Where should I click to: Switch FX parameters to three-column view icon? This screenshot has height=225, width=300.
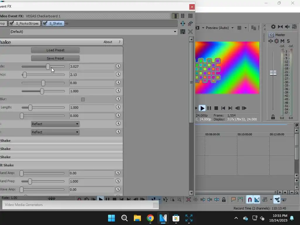pos(190,16)
